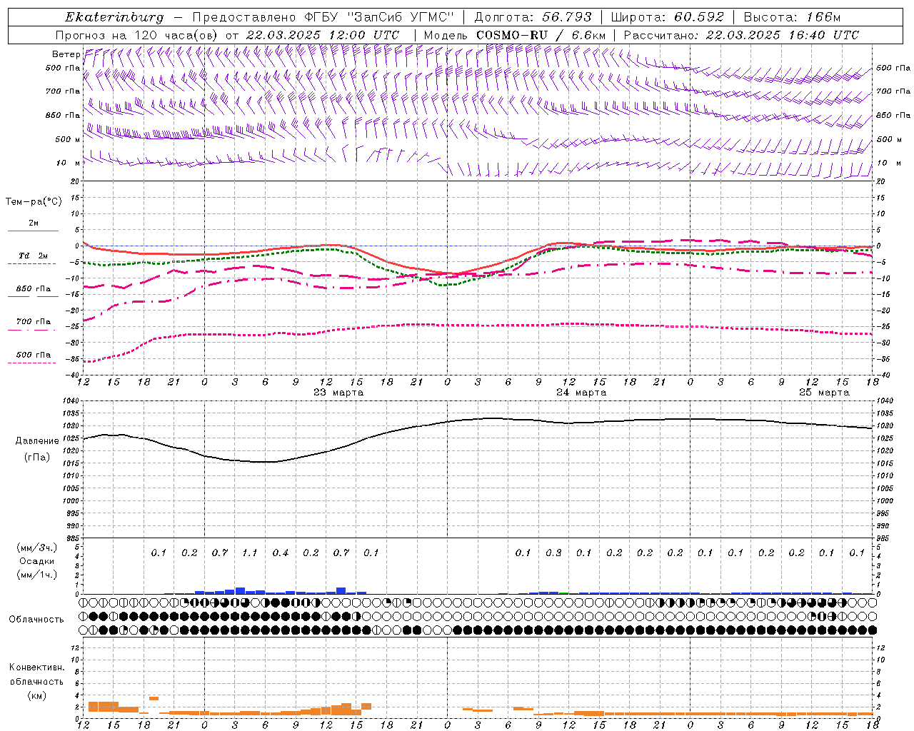Click the Ekaterinburg station title
914x731 pixels.
coord(114,17)
